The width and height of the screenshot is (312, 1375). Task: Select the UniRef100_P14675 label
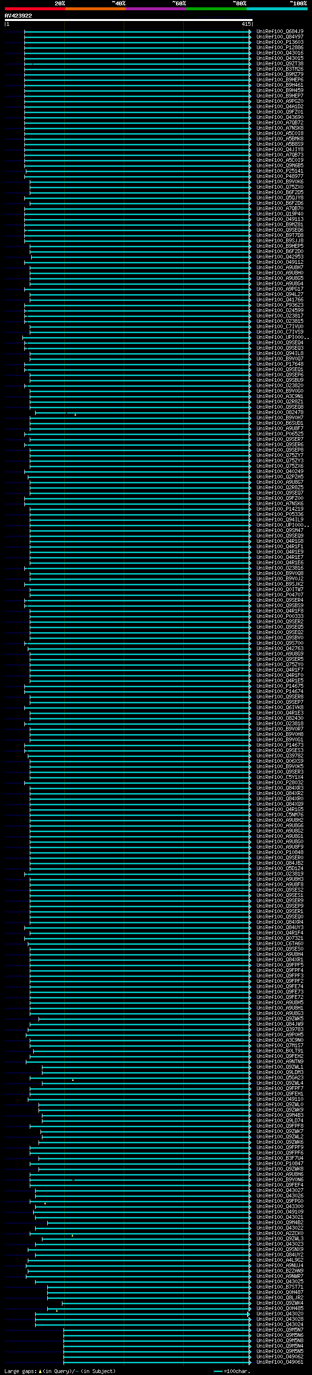279,686
